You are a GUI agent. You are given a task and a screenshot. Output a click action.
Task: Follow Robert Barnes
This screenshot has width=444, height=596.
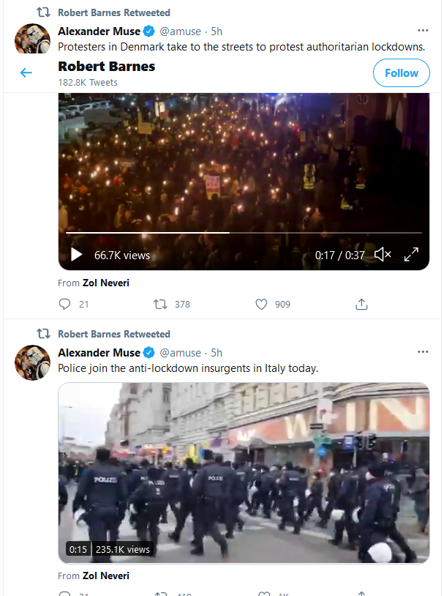(x=401, y=73)
